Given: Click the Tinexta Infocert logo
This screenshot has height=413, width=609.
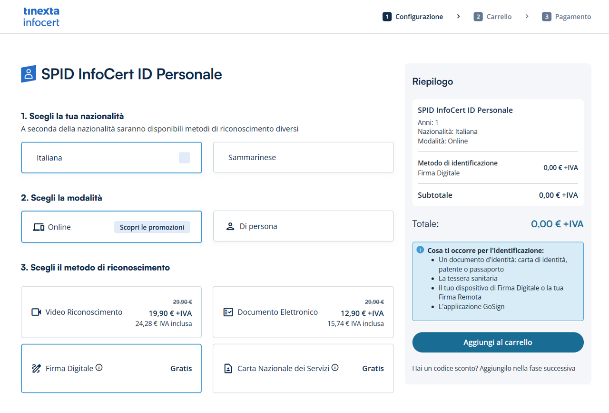Looking at the screenshot, I should [41, 17].
